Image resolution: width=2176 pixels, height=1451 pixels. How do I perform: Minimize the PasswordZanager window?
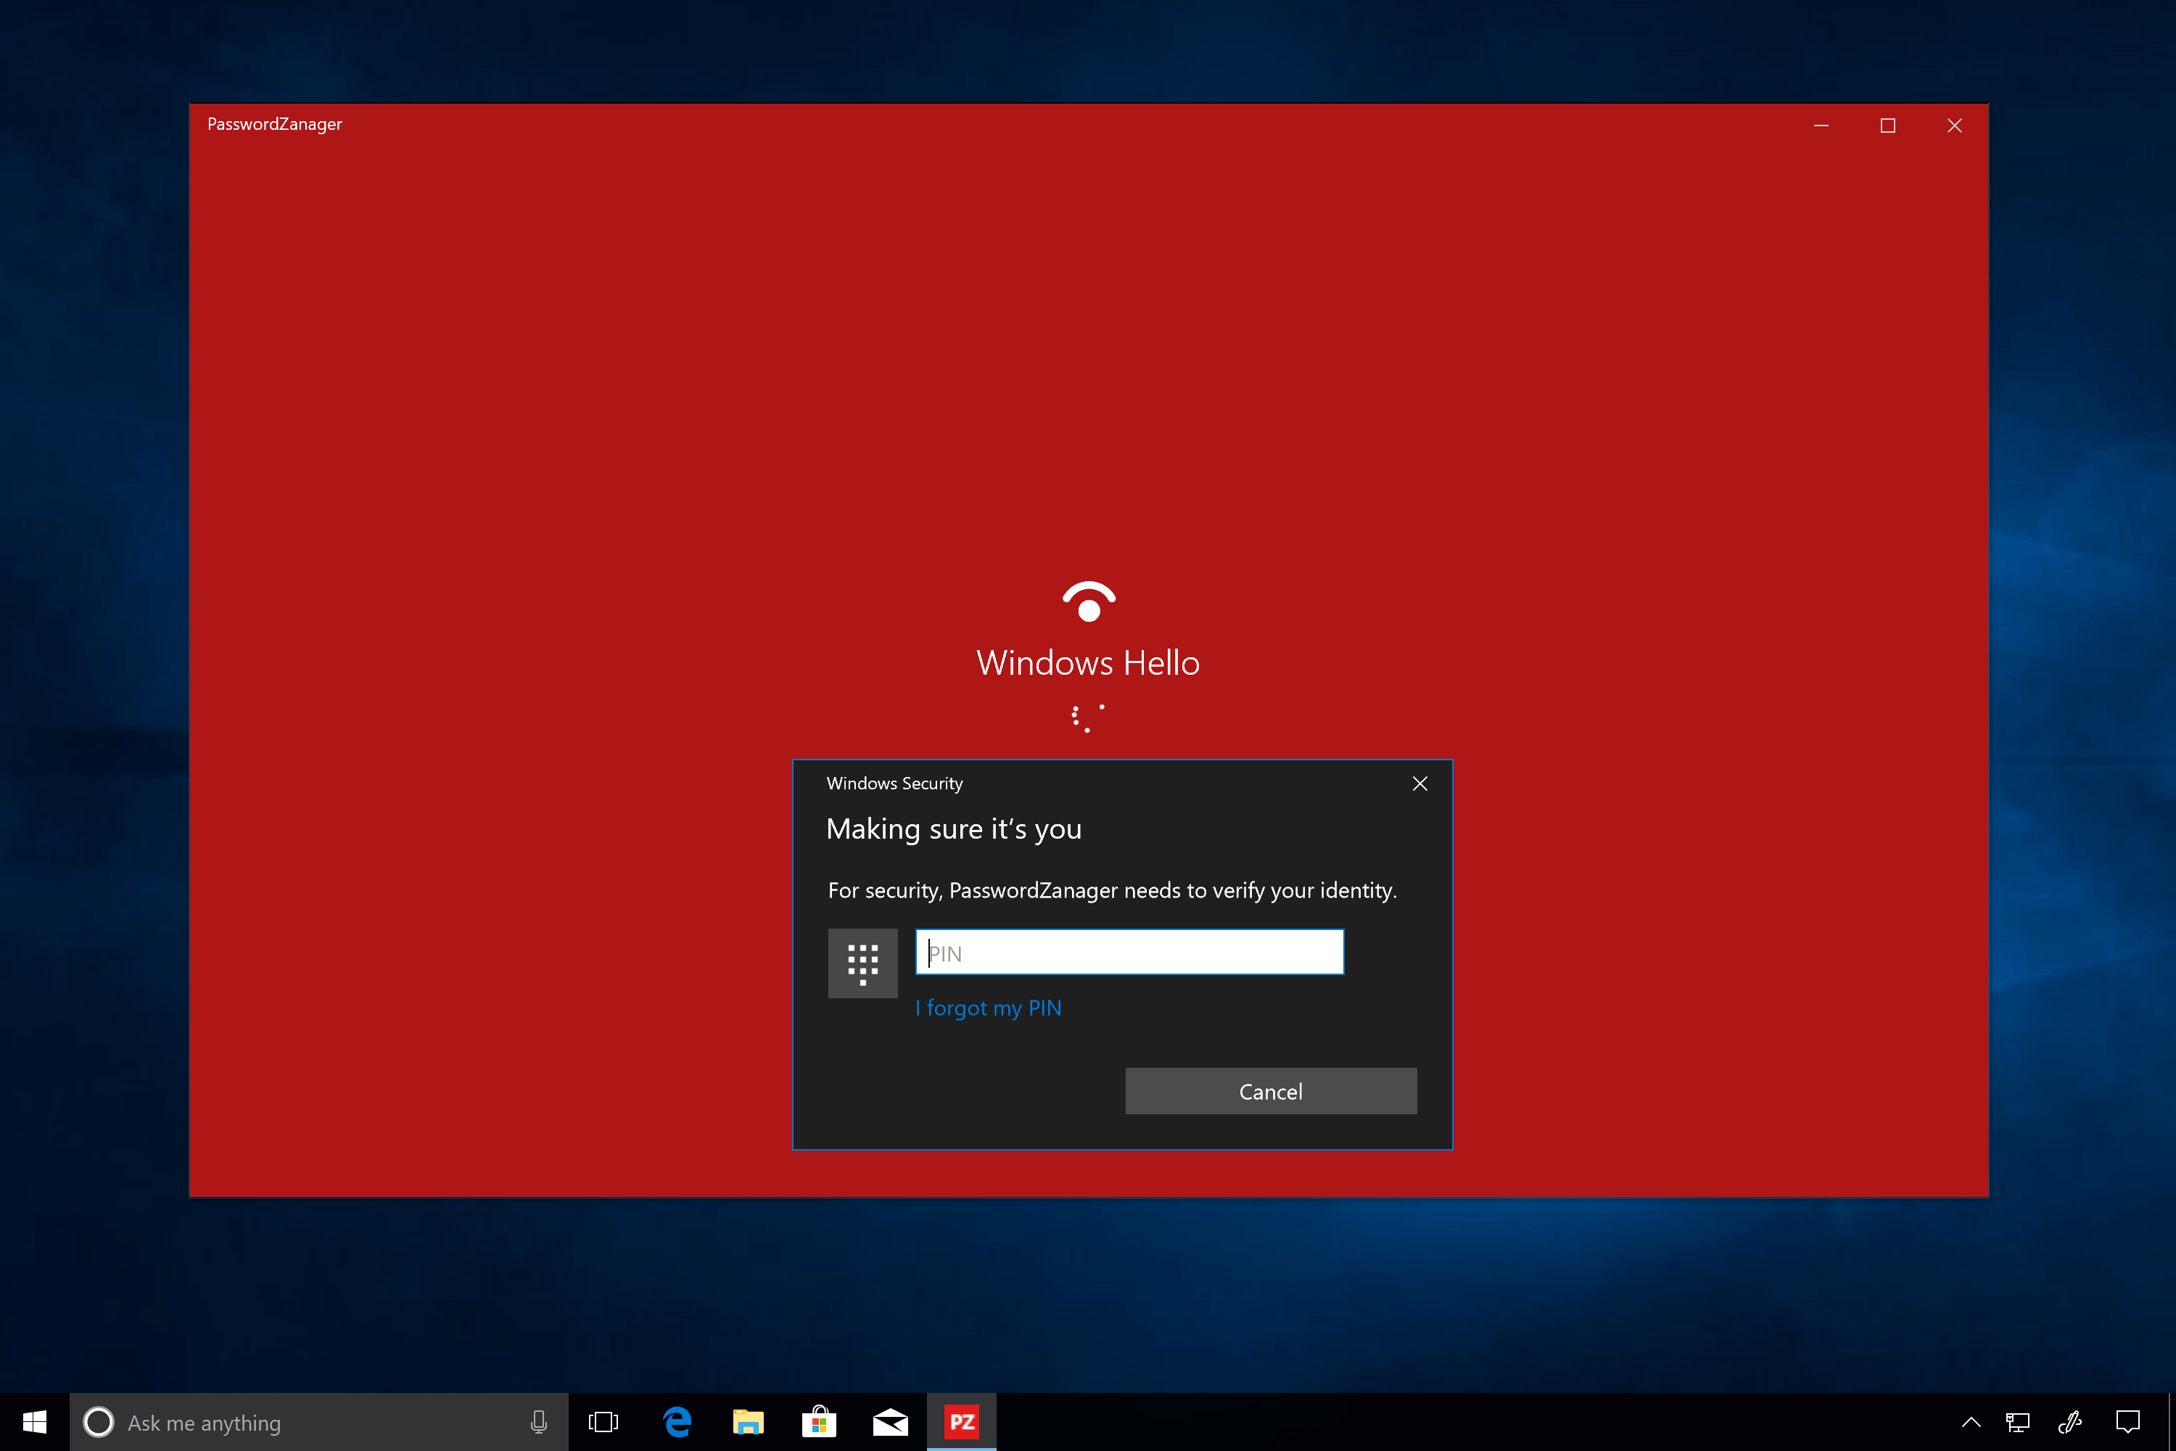(1821, 125)
